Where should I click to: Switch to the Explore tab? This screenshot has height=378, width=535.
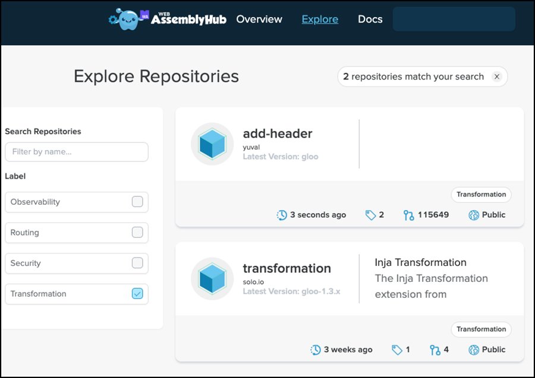pyautogui.click(x=320, y=19)
